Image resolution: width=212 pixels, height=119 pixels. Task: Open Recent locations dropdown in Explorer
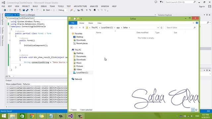80,28
